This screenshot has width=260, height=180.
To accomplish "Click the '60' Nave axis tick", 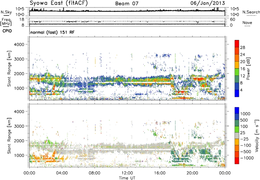I will [233, 19].
